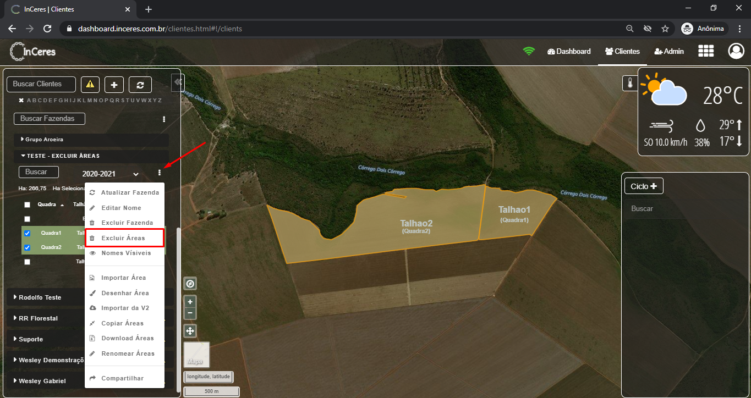Screen dimensions: 751x398
Task: Open the user profile avatar menu
Action: click(x=736, y=51)
